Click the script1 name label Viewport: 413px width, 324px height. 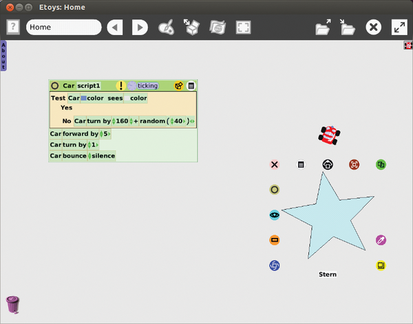(89, 86)
